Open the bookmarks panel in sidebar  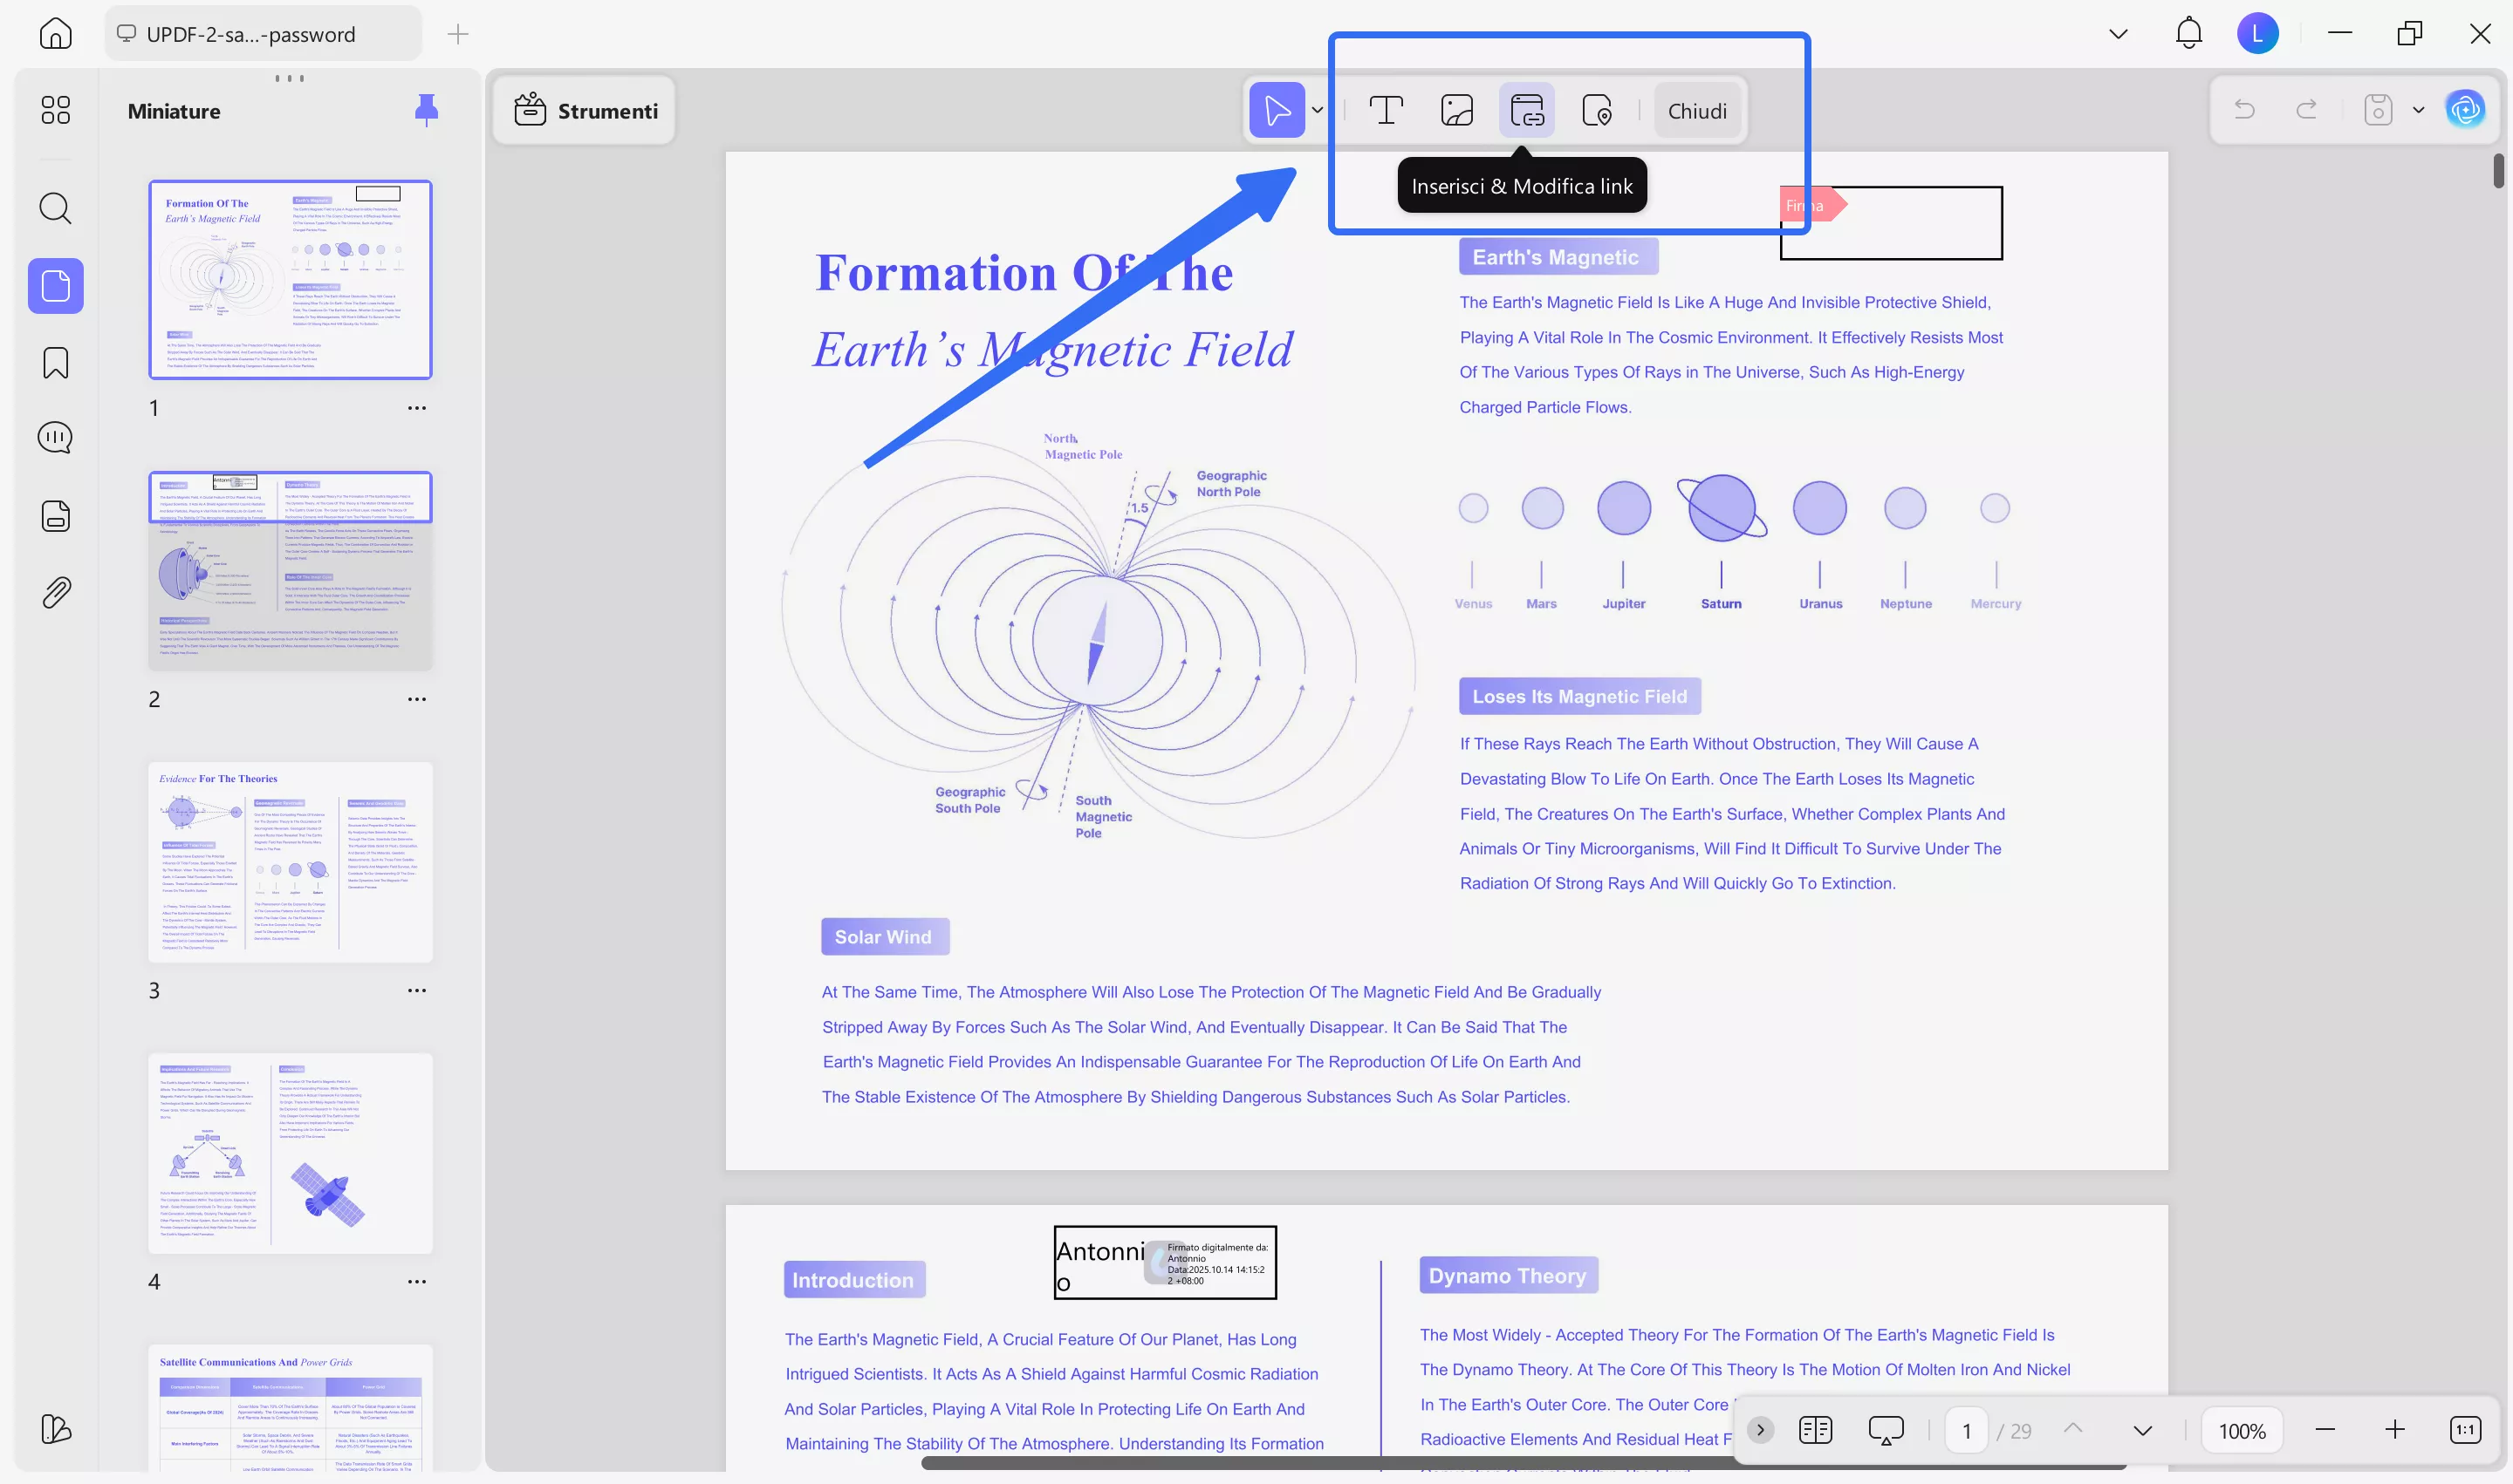coord(56,363)
